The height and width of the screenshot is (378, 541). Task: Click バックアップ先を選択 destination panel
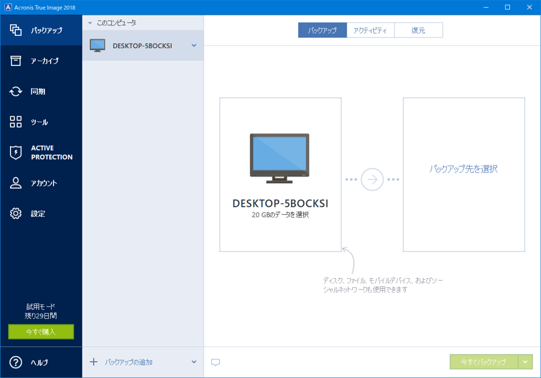click(464, 175)
